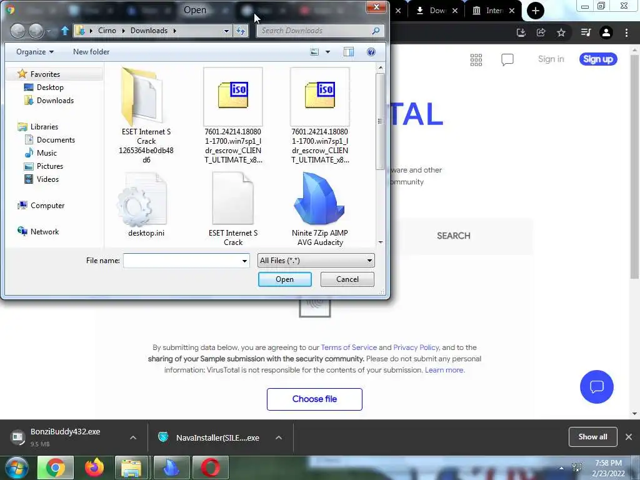
Task: Open Privacy Policy link
Action: (x=416, y=347)
